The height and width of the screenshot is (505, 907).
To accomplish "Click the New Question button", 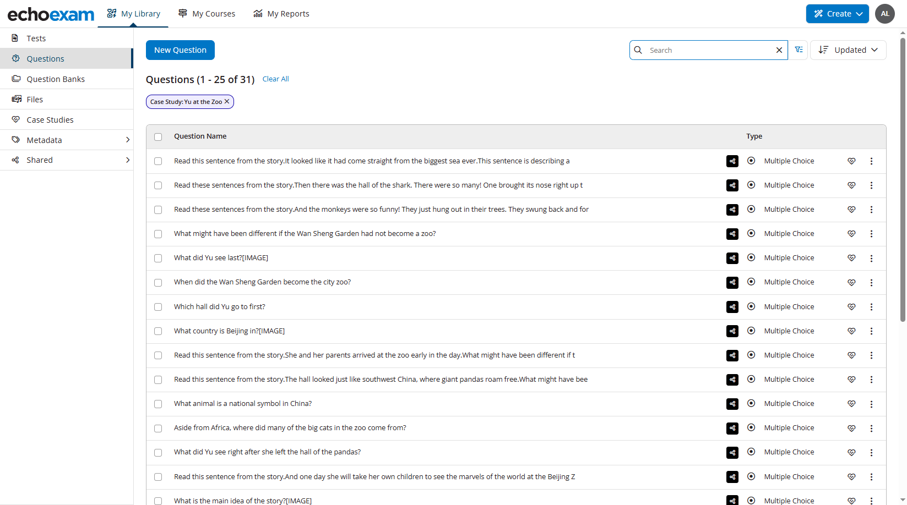I will (x=180, y=50).
